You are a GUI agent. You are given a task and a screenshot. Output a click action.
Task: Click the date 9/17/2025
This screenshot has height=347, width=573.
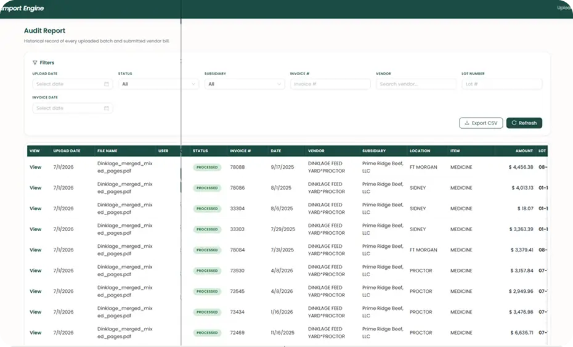pos(282,167)
